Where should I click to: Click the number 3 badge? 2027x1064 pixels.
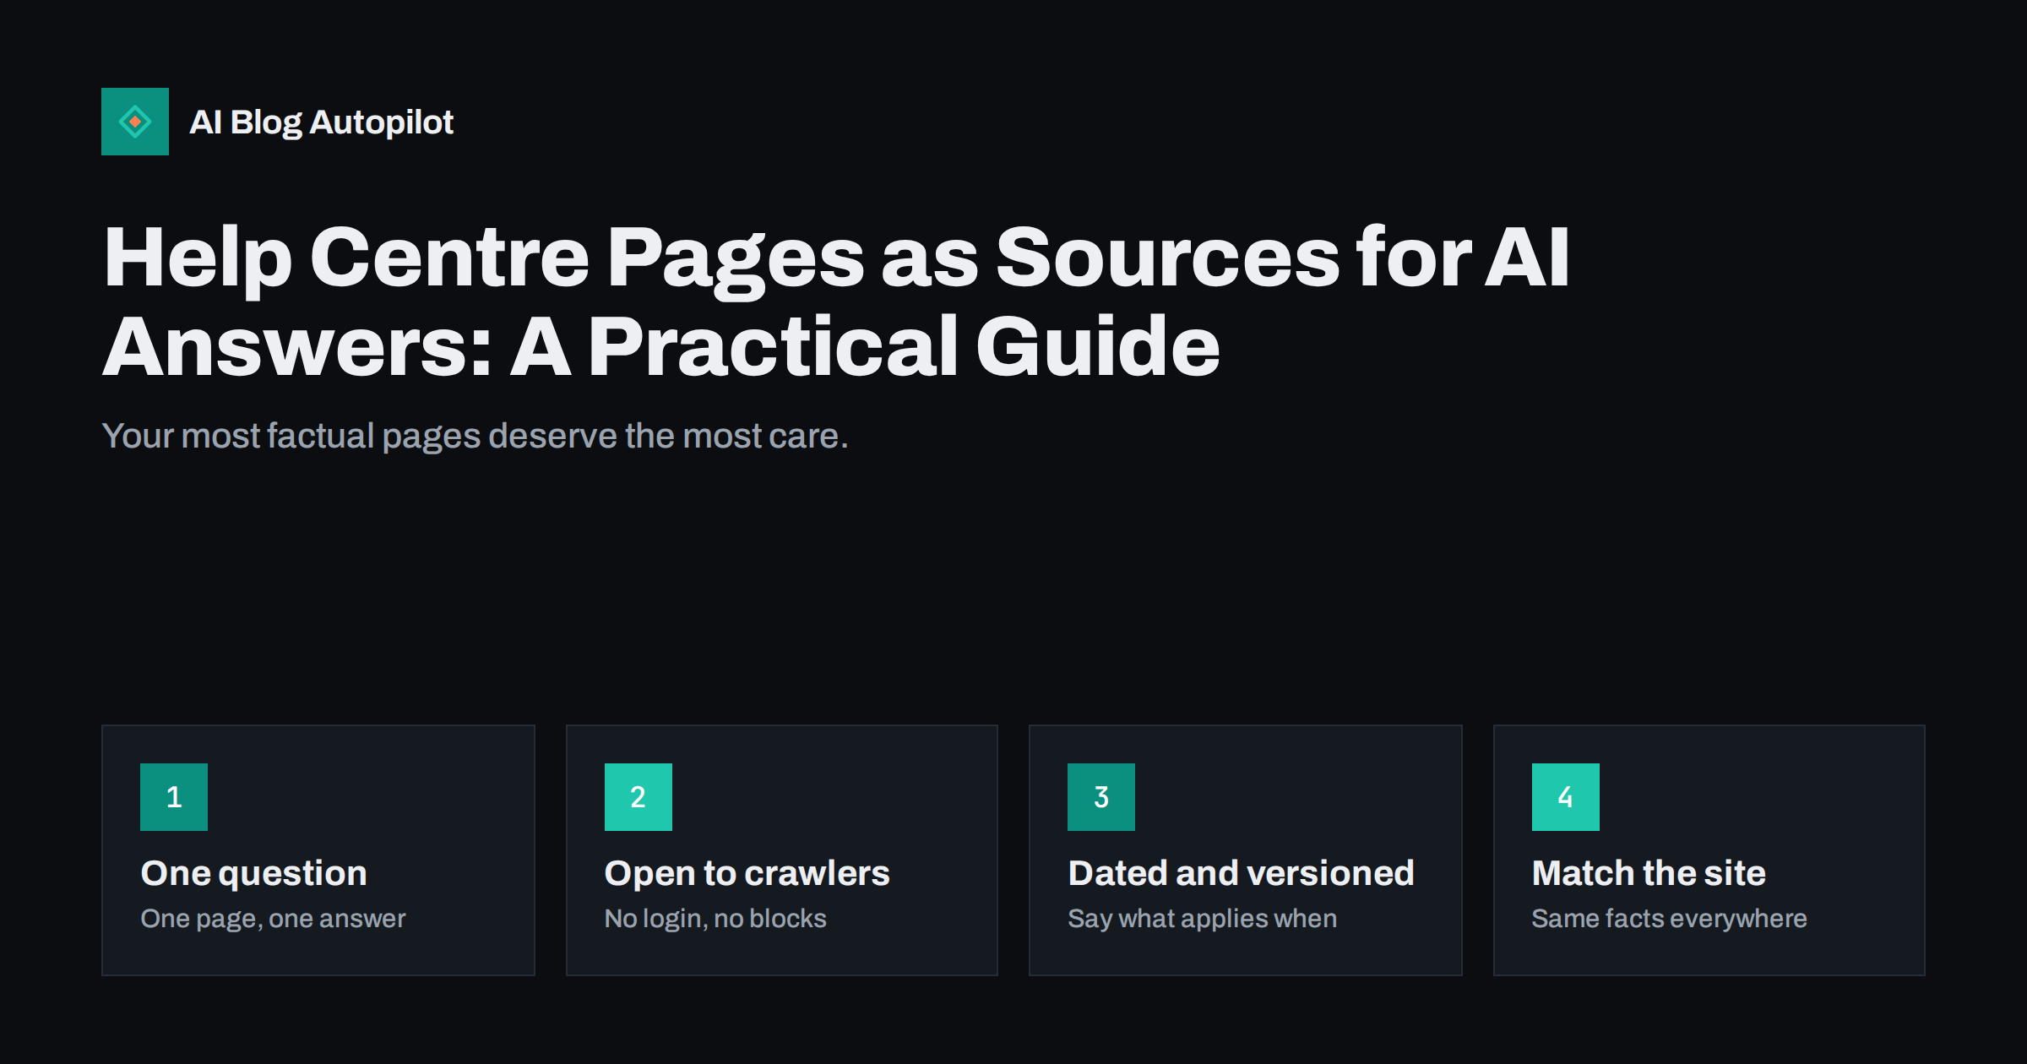pos(1101,797)
